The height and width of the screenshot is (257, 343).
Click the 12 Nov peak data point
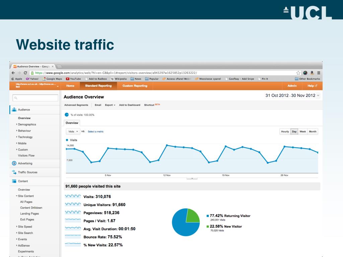point(167,145)
